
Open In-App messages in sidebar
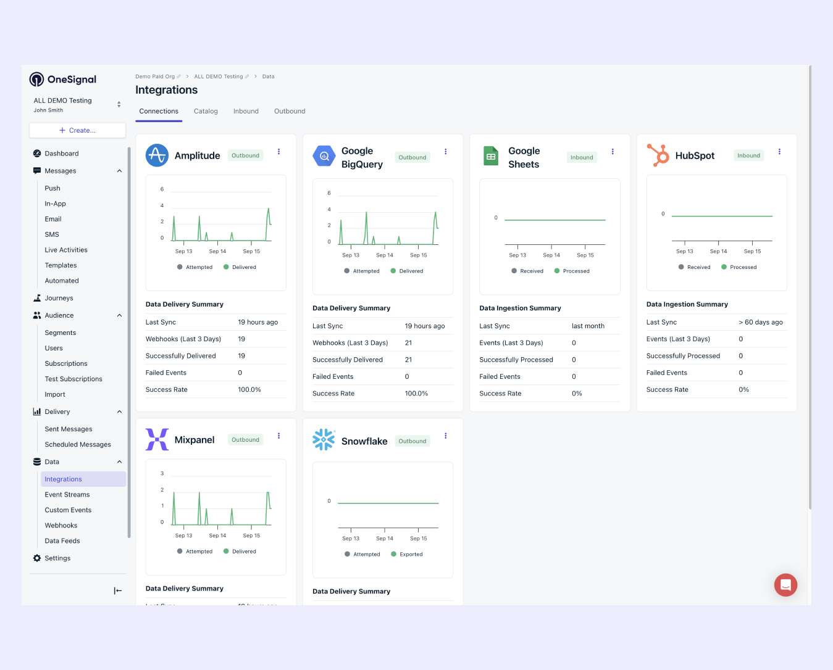(x=55, y=204)
